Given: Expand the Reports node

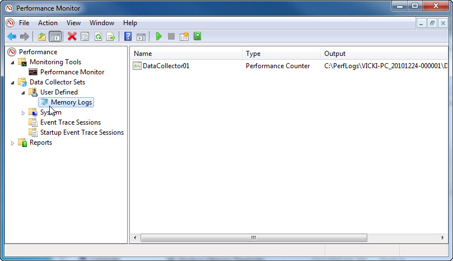Looking at the screenshot, I should coord(12,143).
